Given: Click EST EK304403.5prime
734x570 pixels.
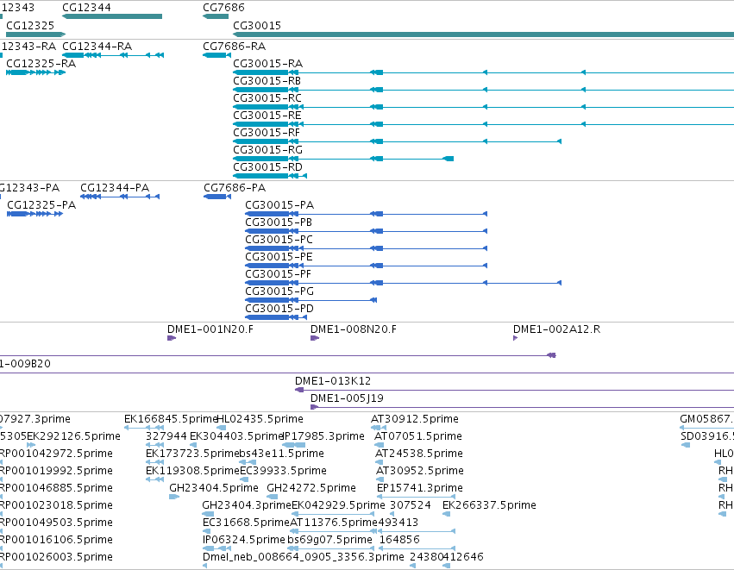Looking at the screenshot, I should click(236, 436).
